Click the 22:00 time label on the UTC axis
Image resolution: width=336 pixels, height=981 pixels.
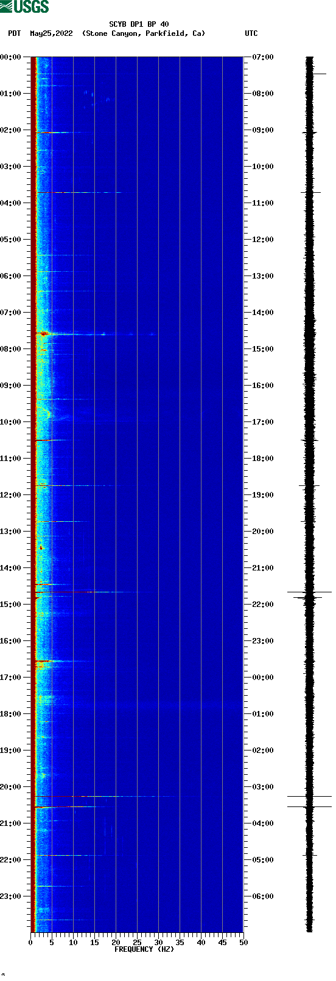pyautogui.click(x=263, y=605)
